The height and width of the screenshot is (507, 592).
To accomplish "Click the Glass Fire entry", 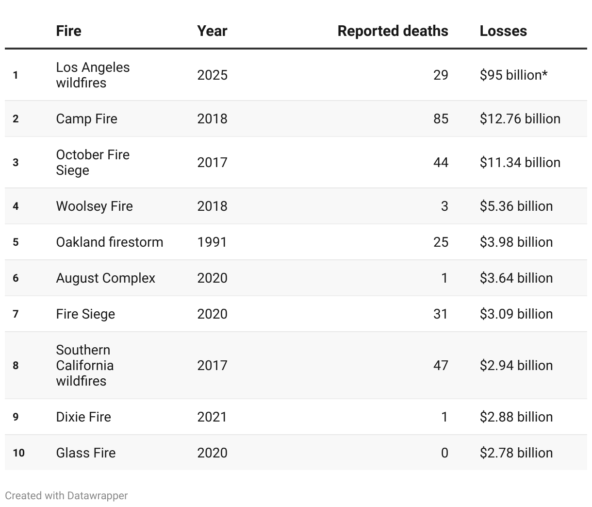I will 86,453.
